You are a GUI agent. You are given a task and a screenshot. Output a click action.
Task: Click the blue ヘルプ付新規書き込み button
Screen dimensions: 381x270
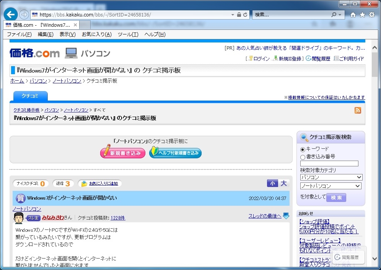175,153
